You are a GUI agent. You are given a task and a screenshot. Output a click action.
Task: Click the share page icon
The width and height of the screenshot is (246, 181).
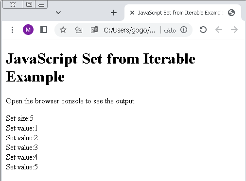coord(79,30)
